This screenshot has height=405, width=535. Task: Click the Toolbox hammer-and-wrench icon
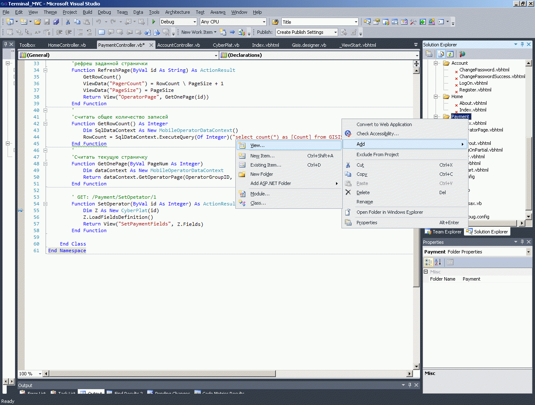(x=413, y=22)
